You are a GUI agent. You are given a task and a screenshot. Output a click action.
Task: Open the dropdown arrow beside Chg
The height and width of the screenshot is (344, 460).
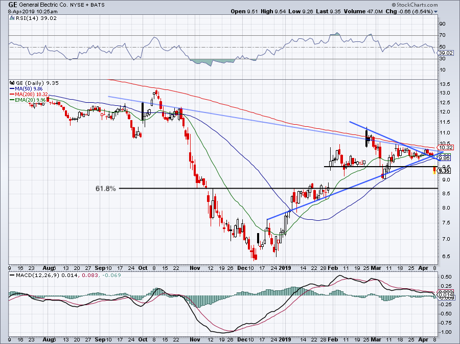435,12
